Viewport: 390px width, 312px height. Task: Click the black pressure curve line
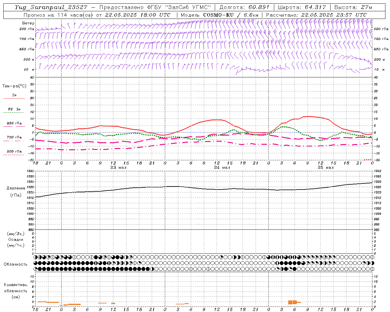tap(204, 189)
